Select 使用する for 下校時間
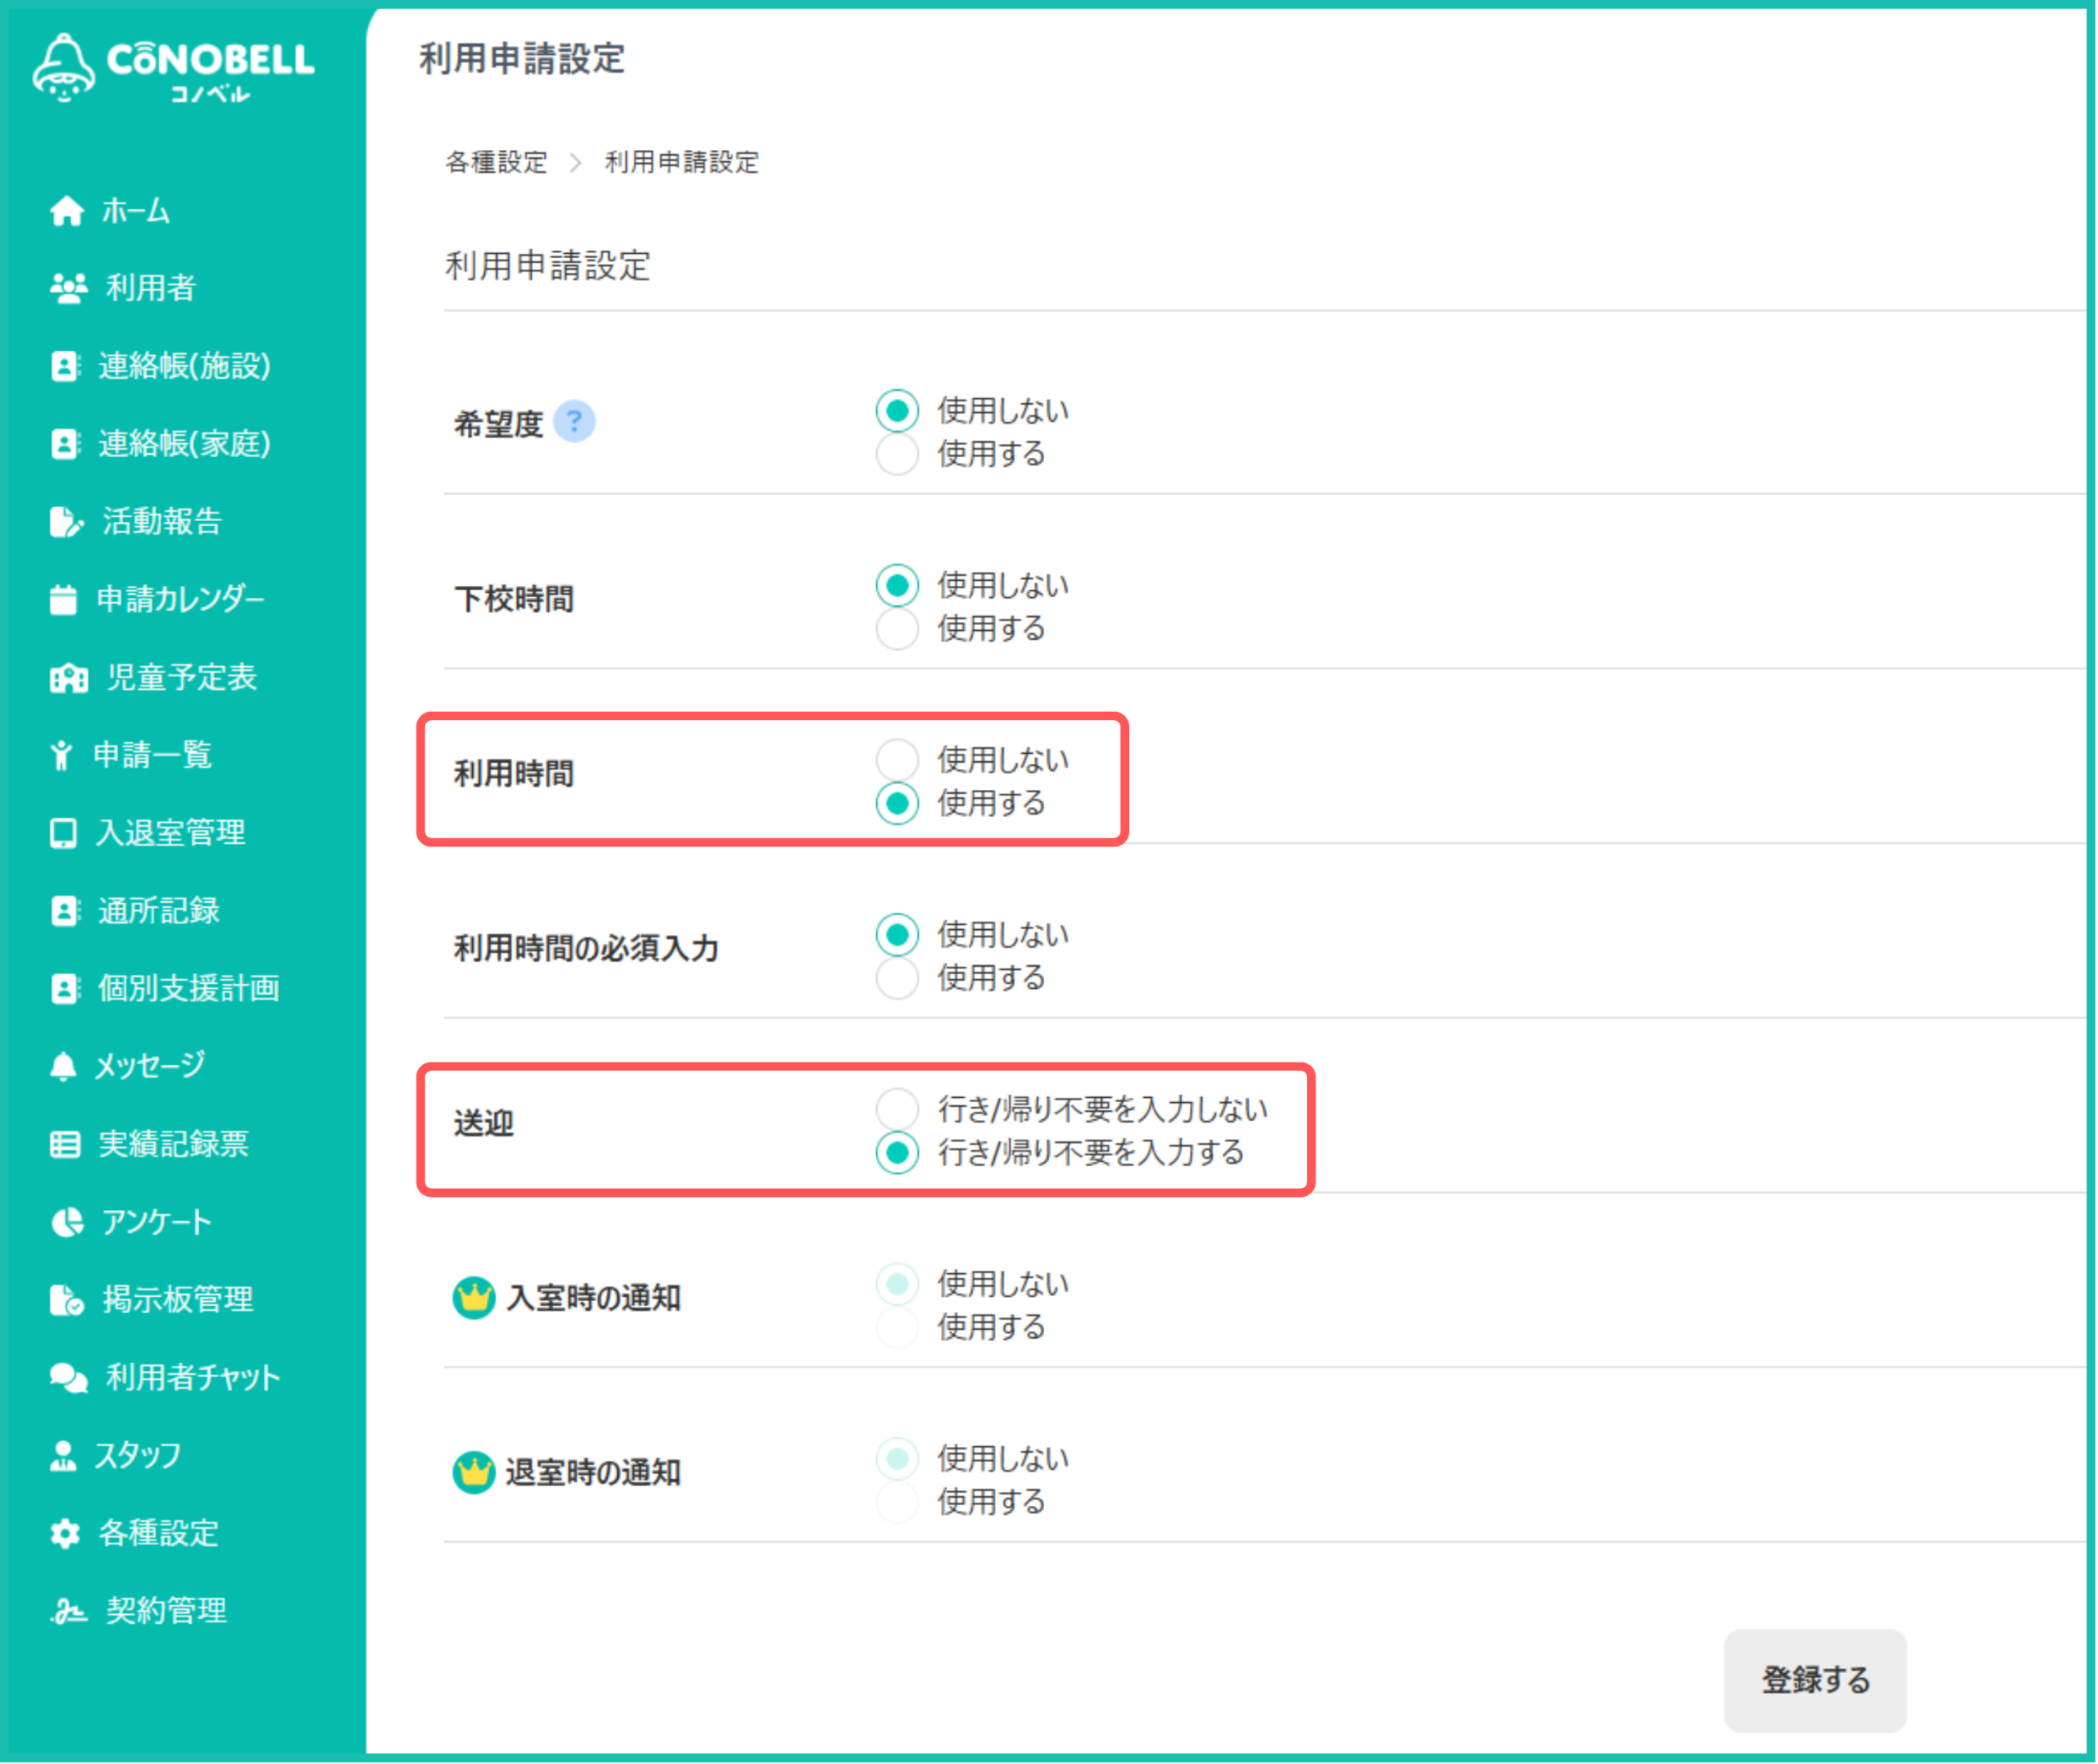2098x1764 pixels. click(897, 629)
